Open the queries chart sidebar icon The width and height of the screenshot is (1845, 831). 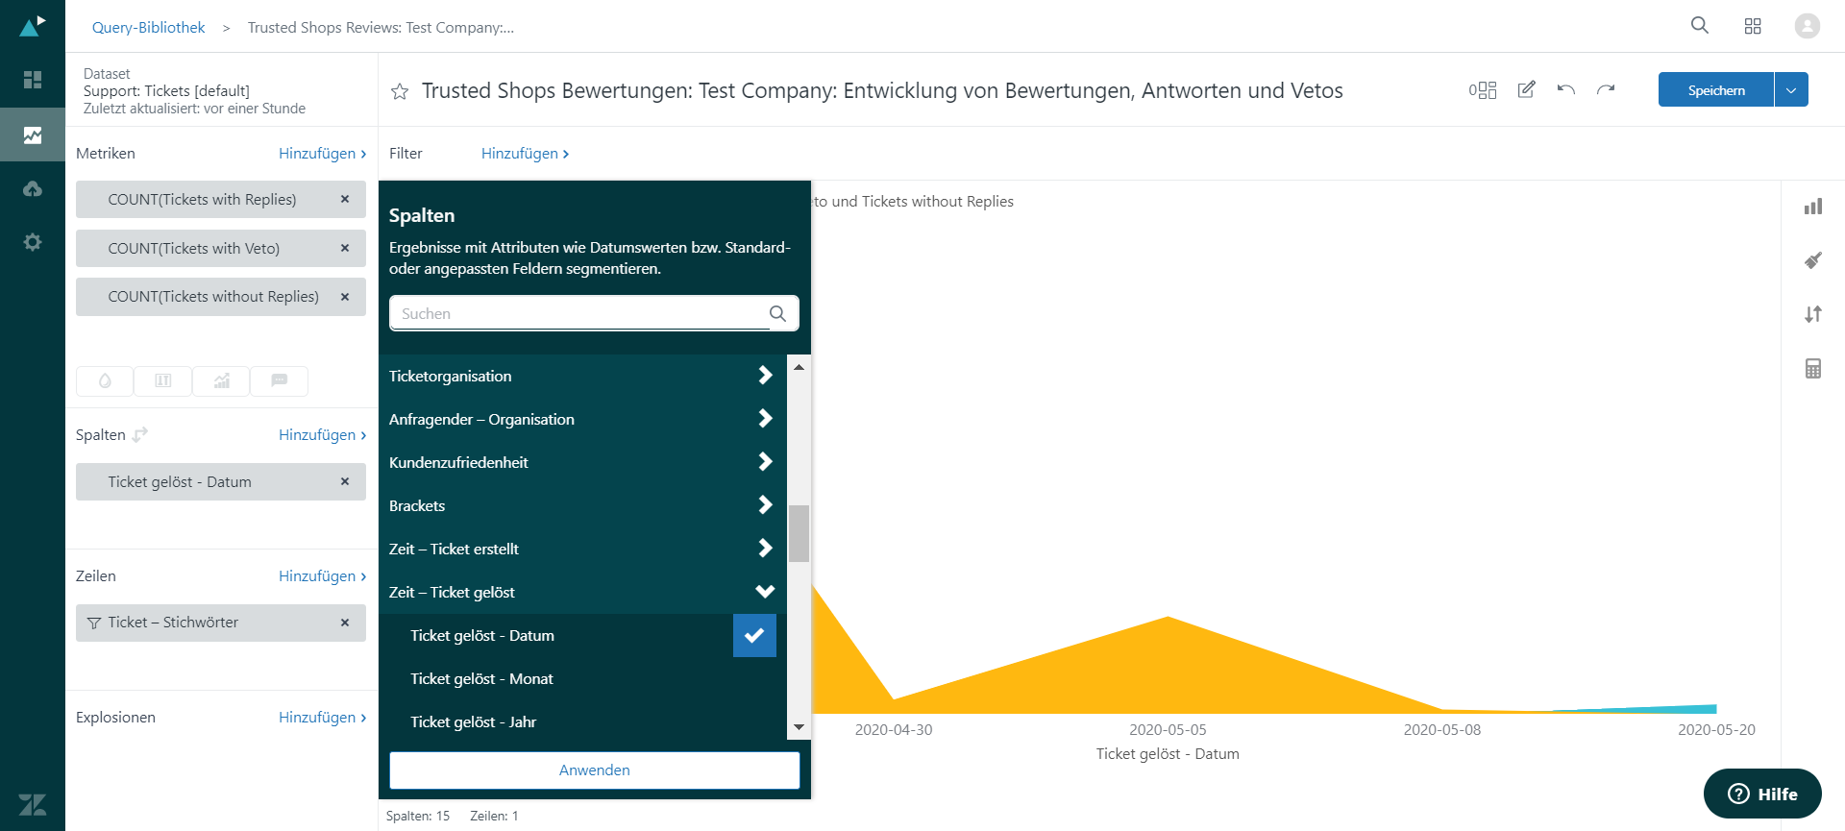coord(32,134)
